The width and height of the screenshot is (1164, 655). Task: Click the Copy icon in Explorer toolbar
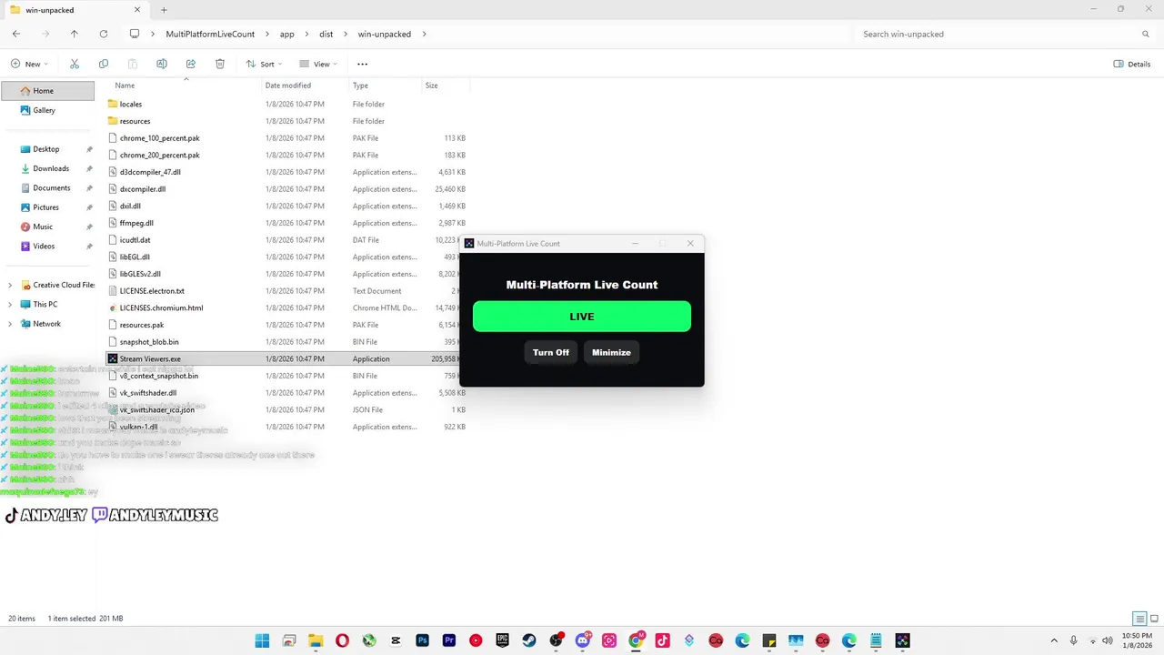click(104, 64)
